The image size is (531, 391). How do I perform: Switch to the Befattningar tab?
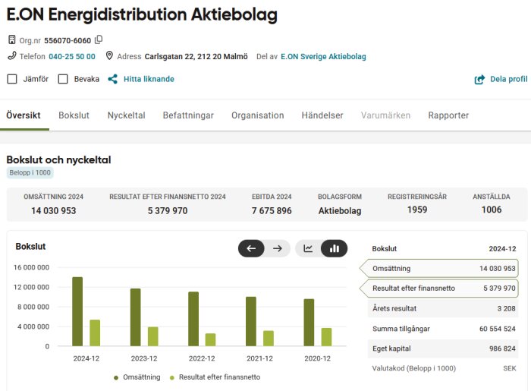[188, 115]
